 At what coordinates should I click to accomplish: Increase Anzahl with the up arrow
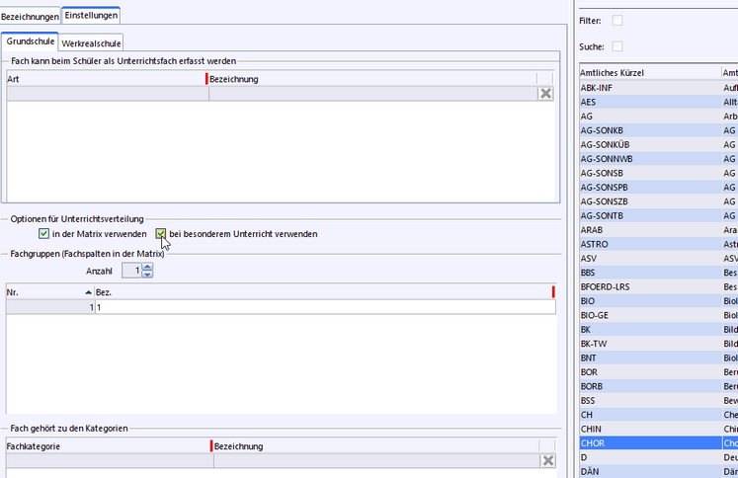click(147, 267)
